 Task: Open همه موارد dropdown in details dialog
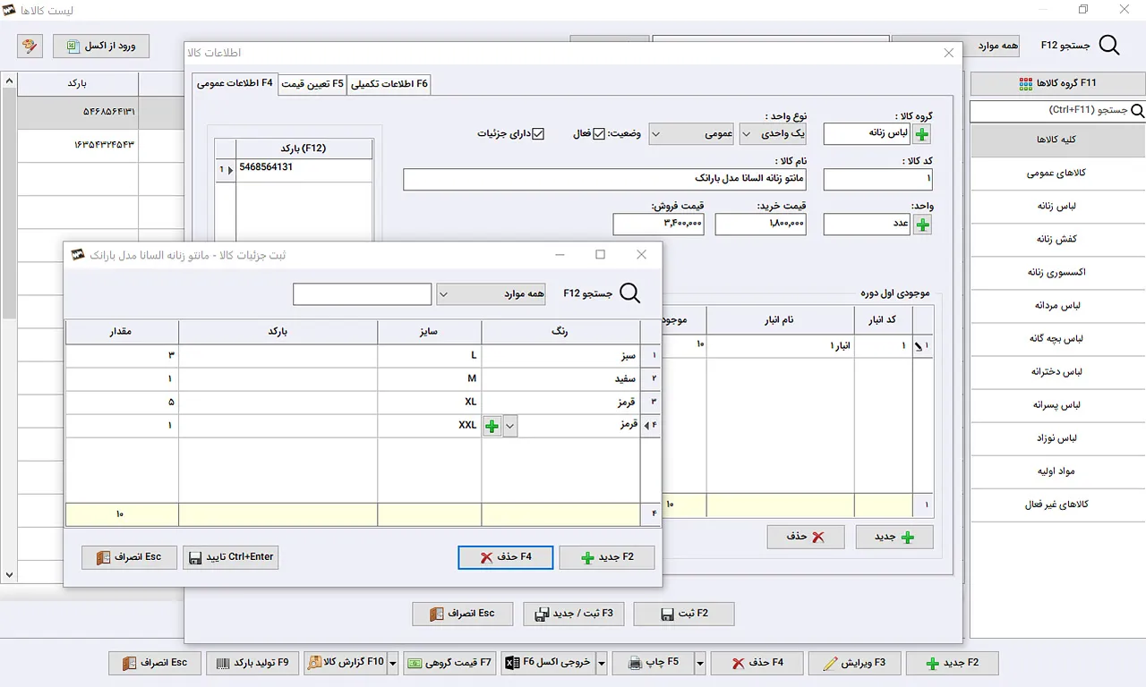491,294
